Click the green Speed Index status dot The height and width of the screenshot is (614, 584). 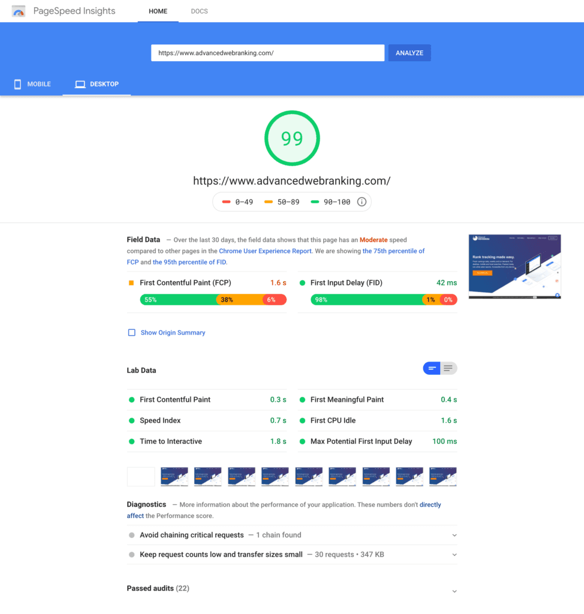[x=131, y=420]
